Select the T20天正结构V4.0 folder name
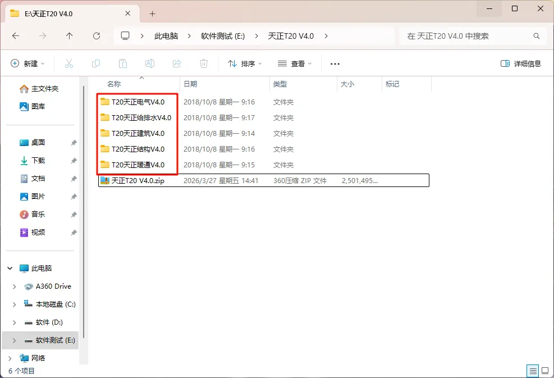The height and width of the screenshot is (378, 554). pos(138,149)
